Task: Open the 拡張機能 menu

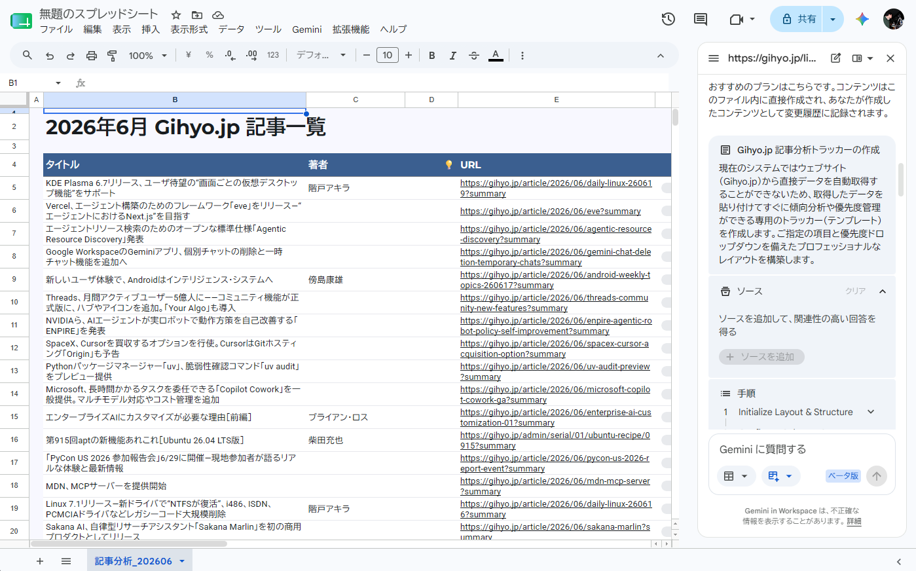Action: [351, 29]
